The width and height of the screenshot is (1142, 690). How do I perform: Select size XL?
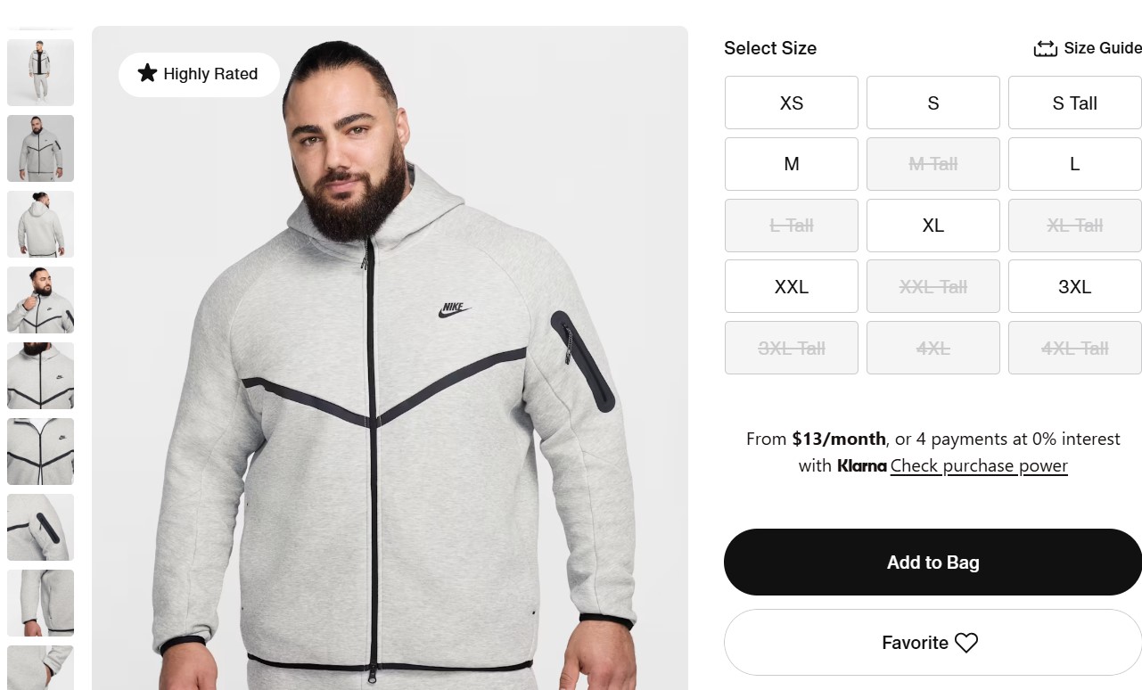click(932, 226)
